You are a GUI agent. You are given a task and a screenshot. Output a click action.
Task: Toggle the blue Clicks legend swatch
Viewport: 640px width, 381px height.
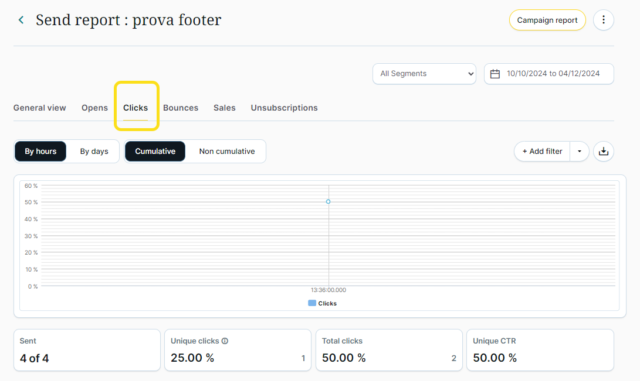click(x=312, y=303)
